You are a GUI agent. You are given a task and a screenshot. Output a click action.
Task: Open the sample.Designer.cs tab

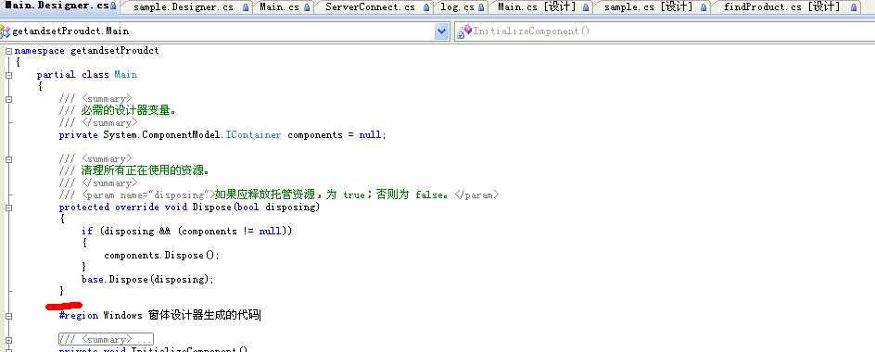[186, 7]
